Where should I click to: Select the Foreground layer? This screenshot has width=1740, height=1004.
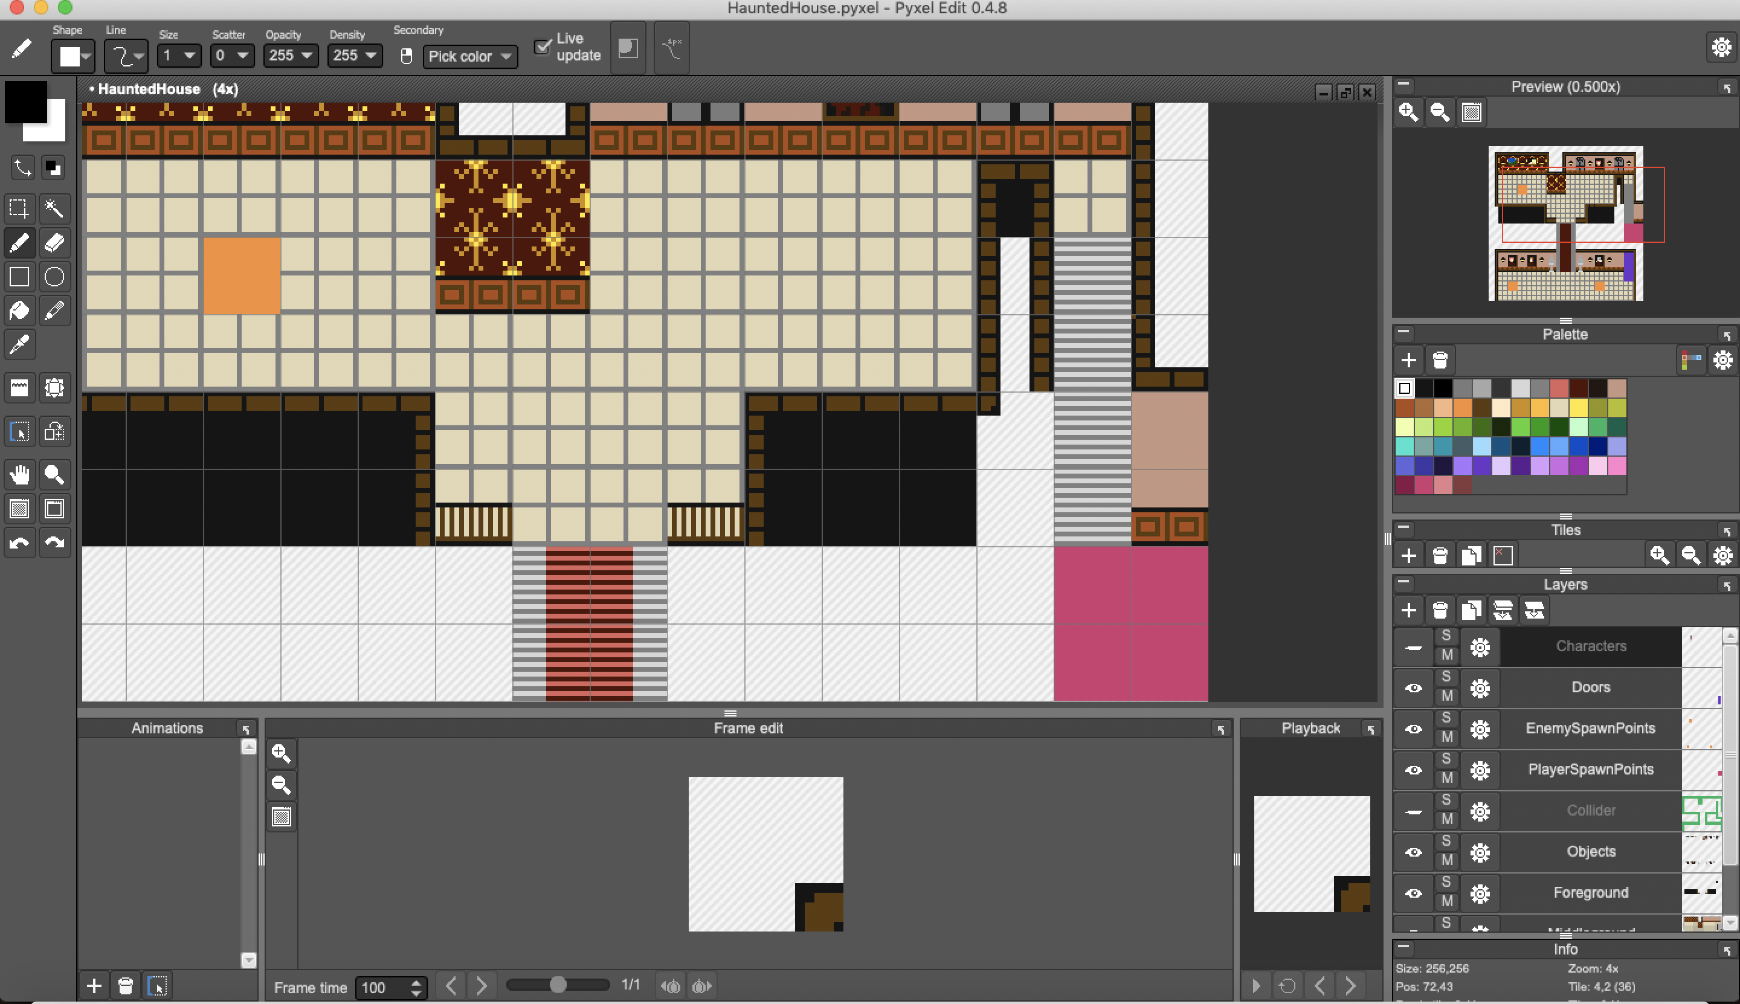(1590, 892)
